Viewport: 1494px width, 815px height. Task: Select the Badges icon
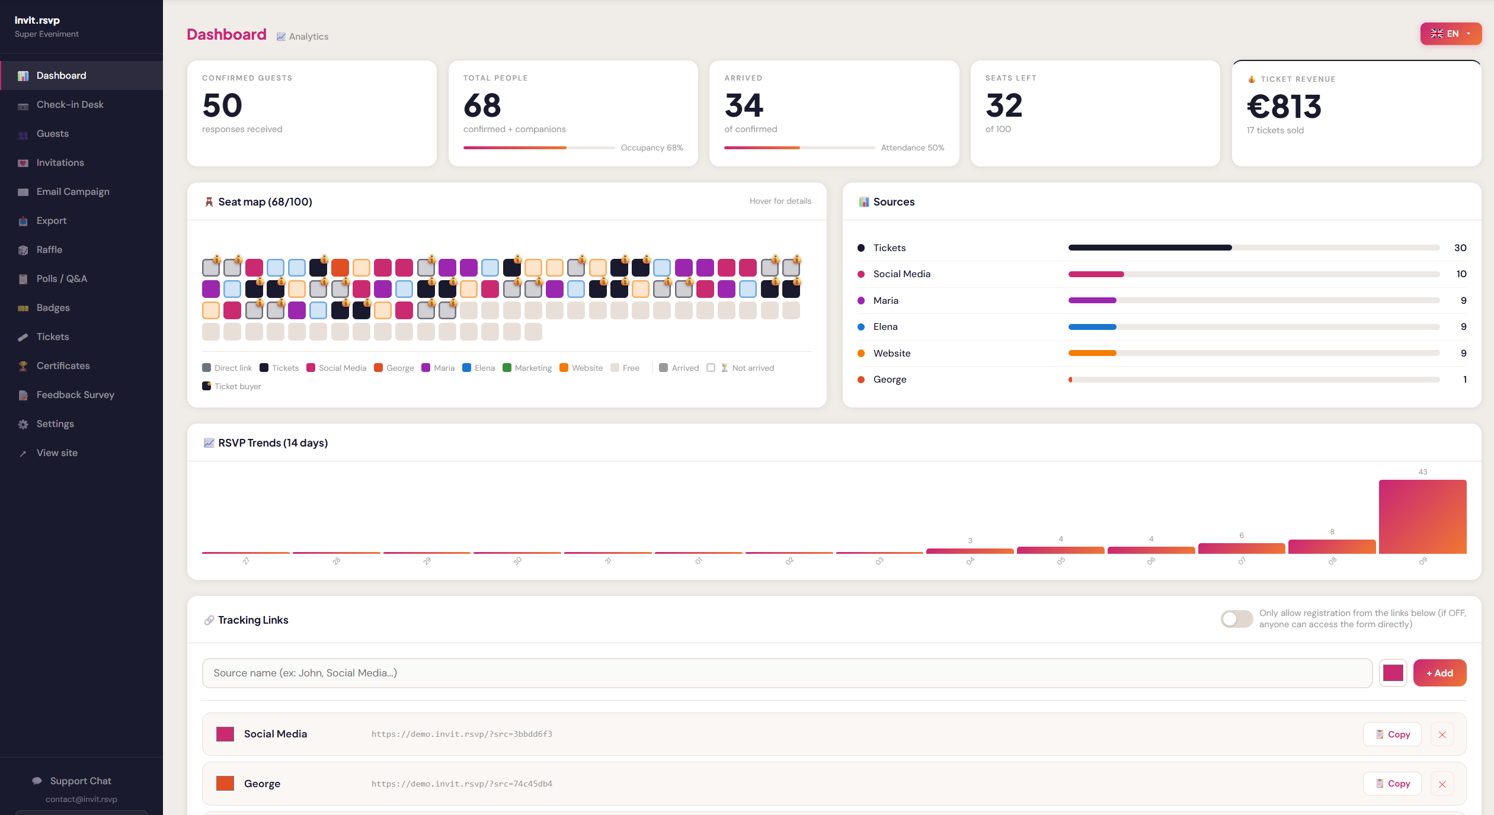pos(53,307)
